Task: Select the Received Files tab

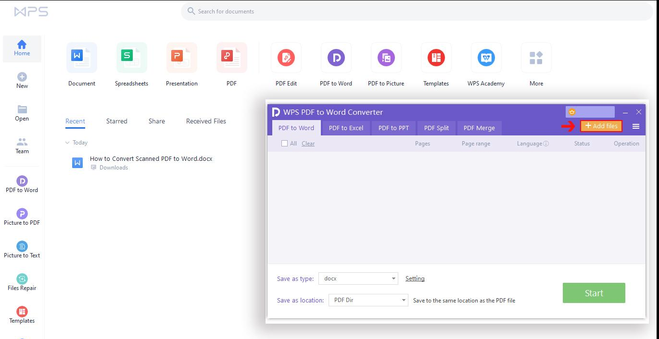Action: [206, 121]
